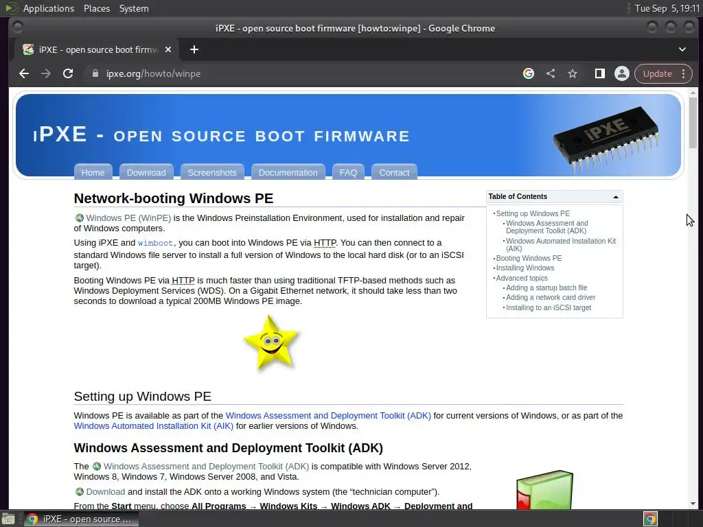Viewport: 703px width, 527px height.
Task: Click the globe icon before Windows PE (WinPE)
Action: 80,218
